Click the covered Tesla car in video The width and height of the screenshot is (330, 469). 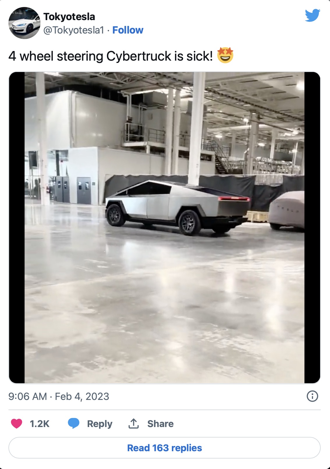coord(286,210)
